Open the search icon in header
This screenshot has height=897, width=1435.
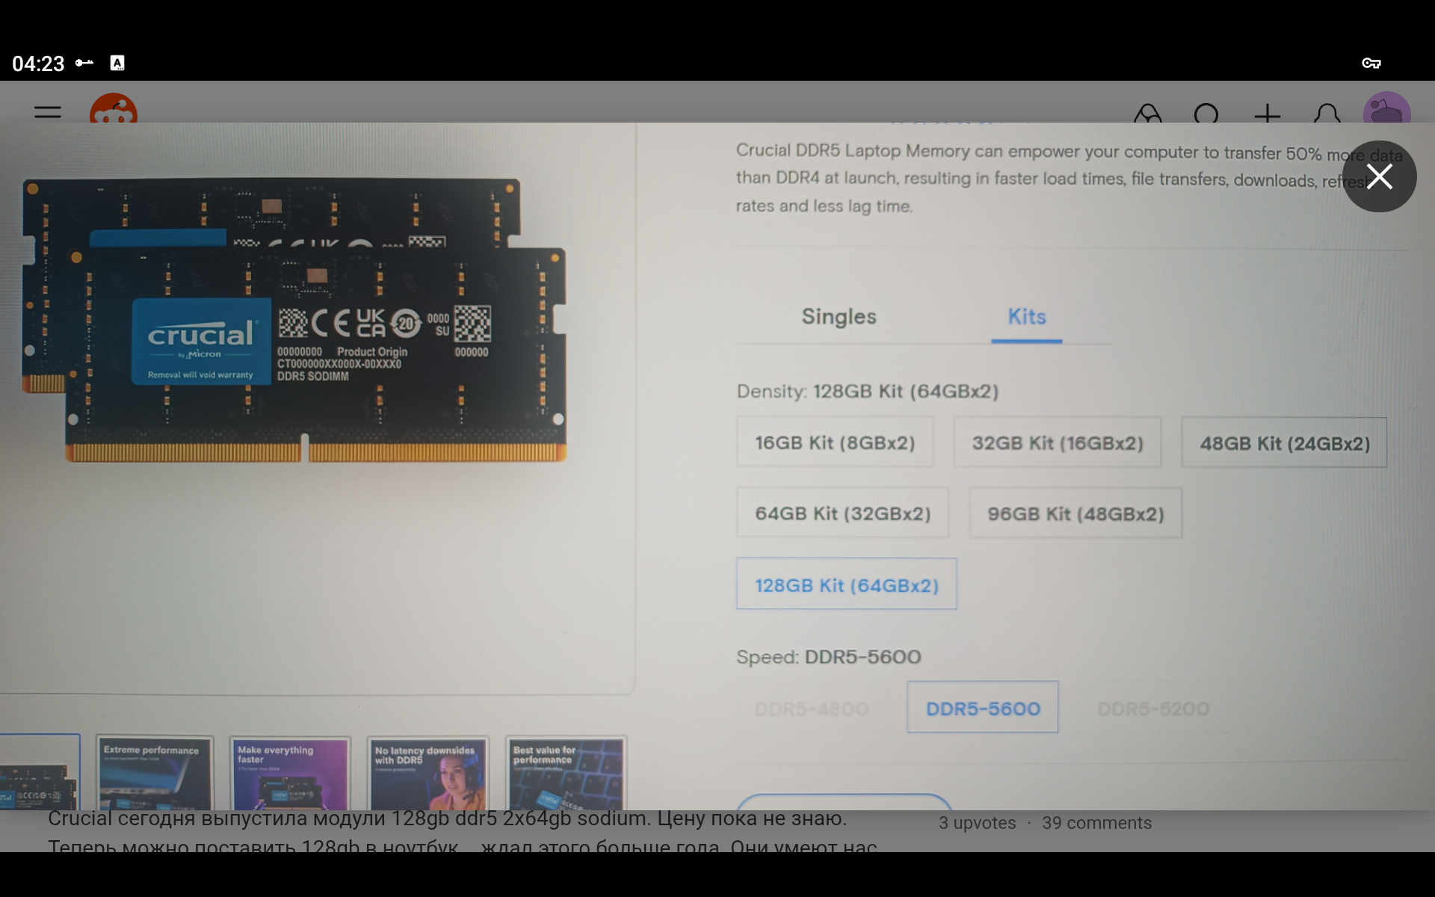tap(1206, 114)
